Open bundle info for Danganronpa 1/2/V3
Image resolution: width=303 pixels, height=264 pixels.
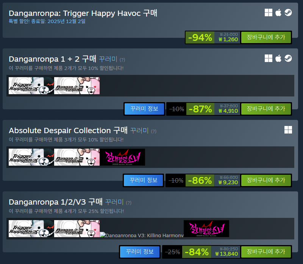coord(140,252)
